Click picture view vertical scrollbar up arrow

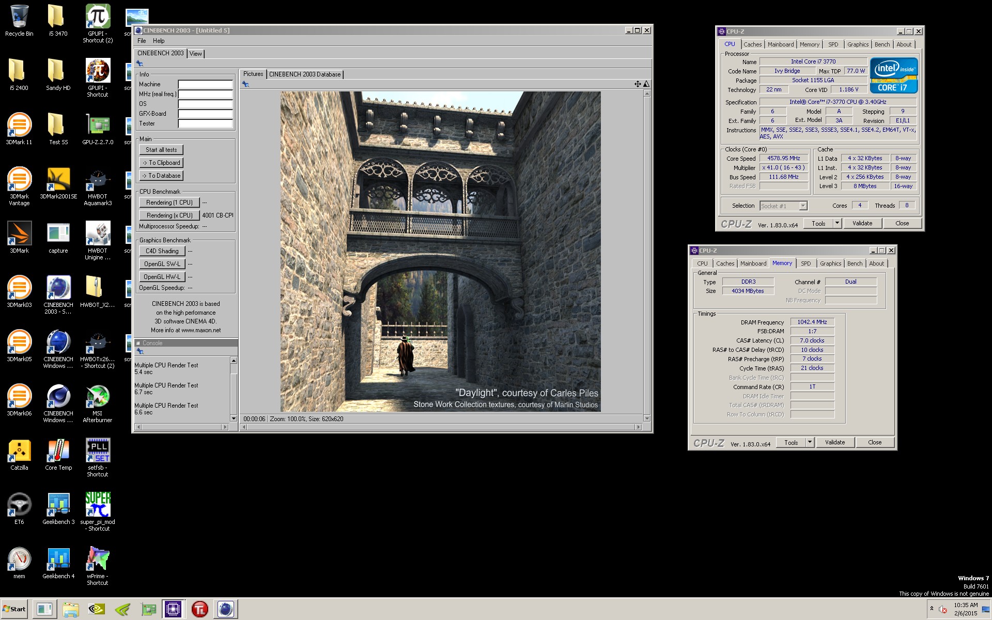pyautogui.click(x=646, y=94)
